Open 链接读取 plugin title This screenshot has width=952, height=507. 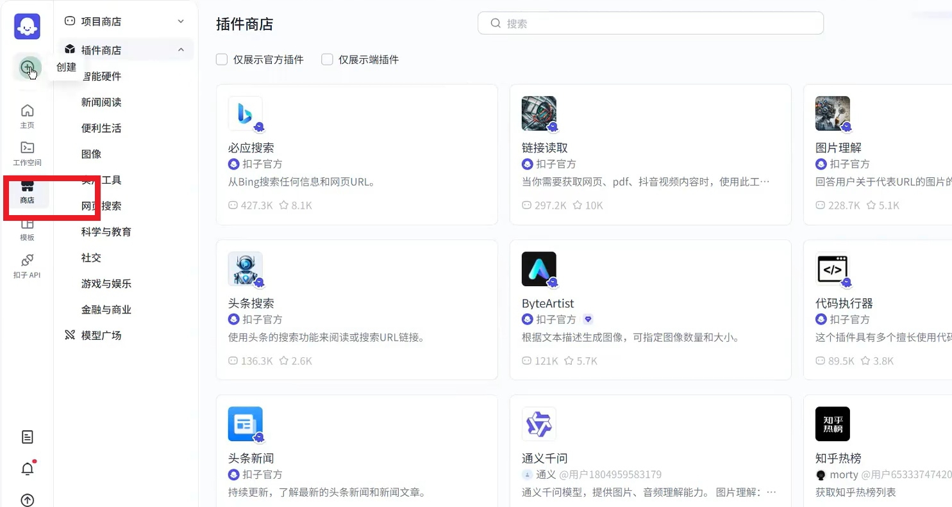pyautogui.click(x=545, y=148)
